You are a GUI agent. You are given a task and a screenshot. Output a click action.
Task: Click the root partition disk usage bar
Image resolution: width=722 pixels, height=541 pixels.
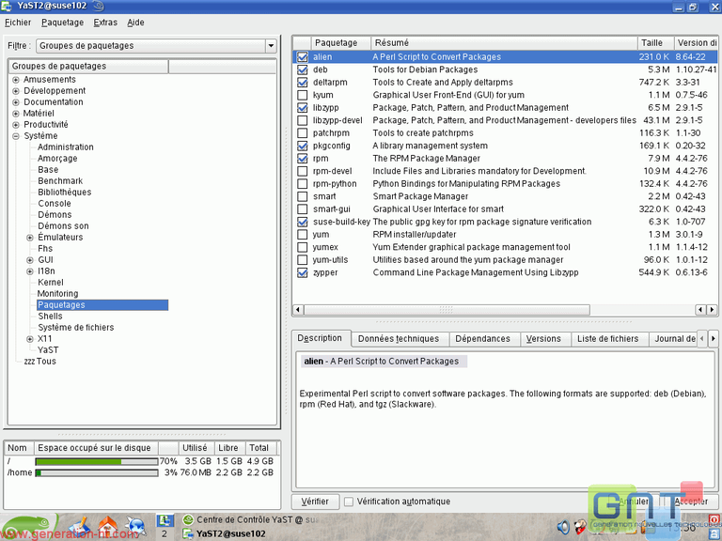[x=97, y=461]
